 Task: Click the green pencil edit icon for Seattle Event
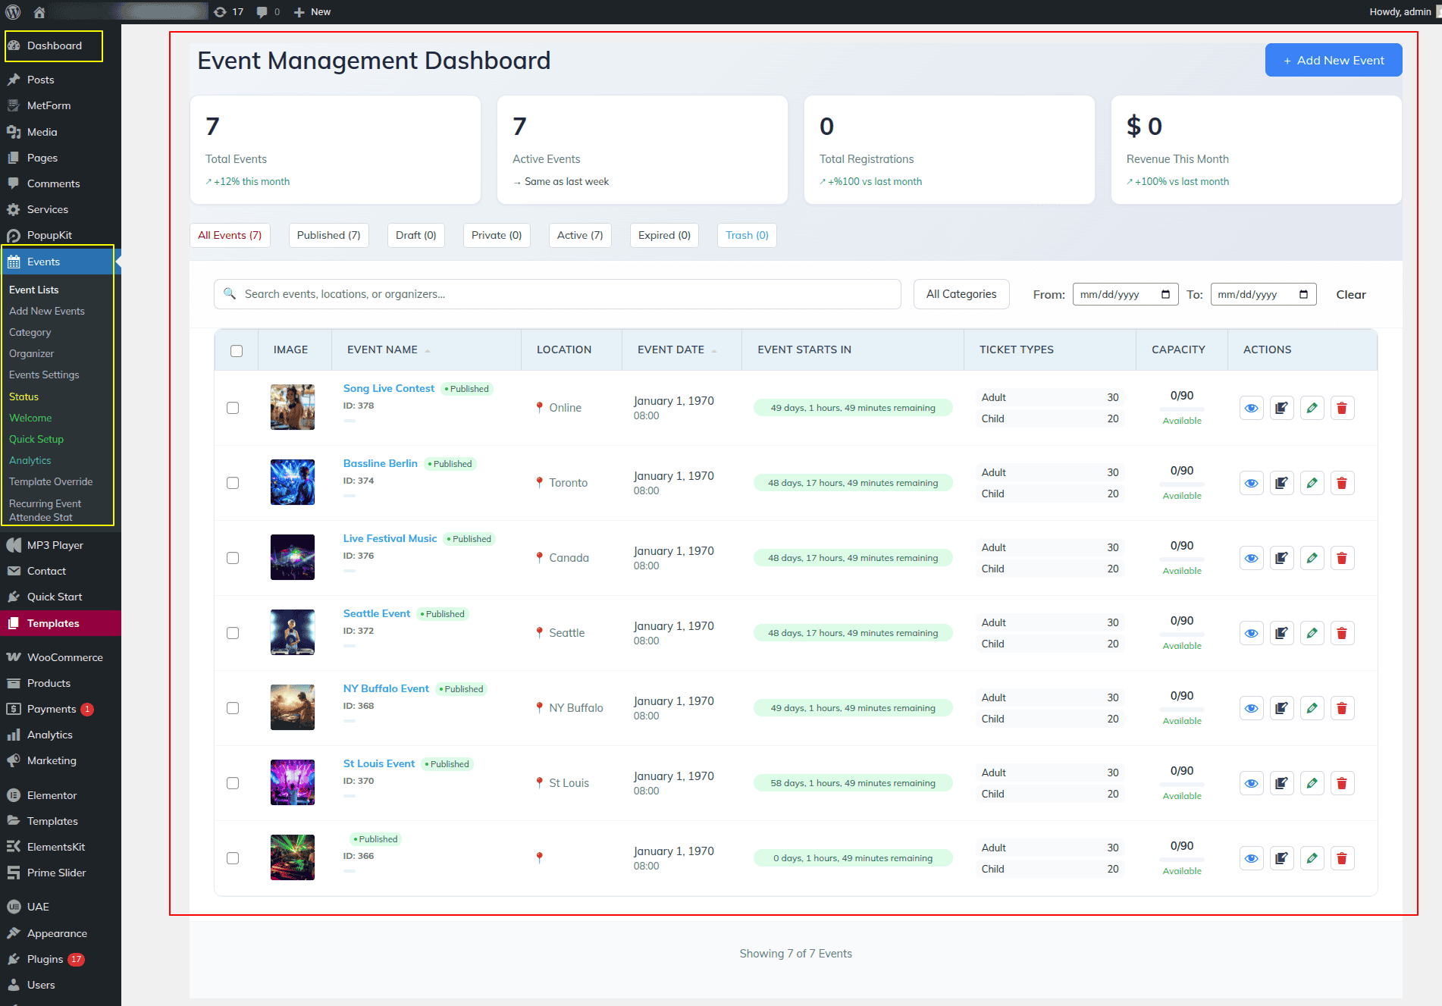(1312, 633)
